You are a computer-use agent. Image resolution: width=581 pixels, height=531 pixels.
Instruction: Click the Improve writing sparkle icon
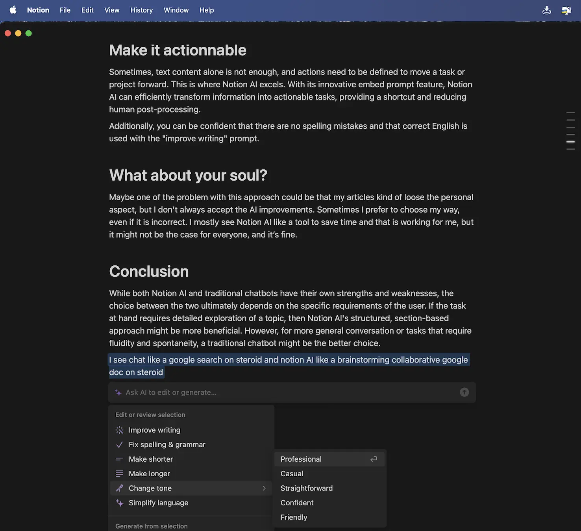point(120,430)
